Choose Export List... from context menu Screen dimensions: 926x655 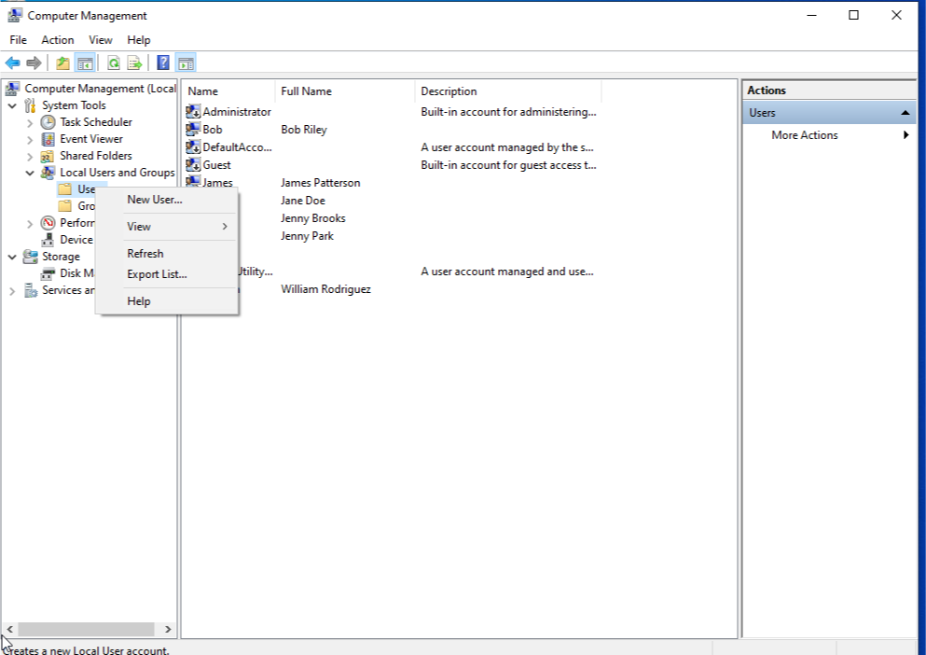point(167,274)
